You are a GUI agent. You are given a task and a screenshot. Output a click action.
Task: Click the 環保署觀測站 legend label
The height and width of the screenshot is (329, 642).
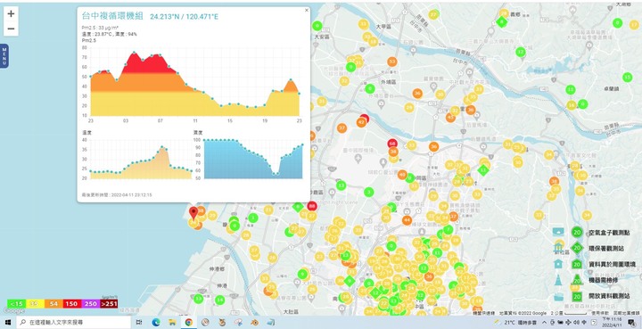click(605, 248)
